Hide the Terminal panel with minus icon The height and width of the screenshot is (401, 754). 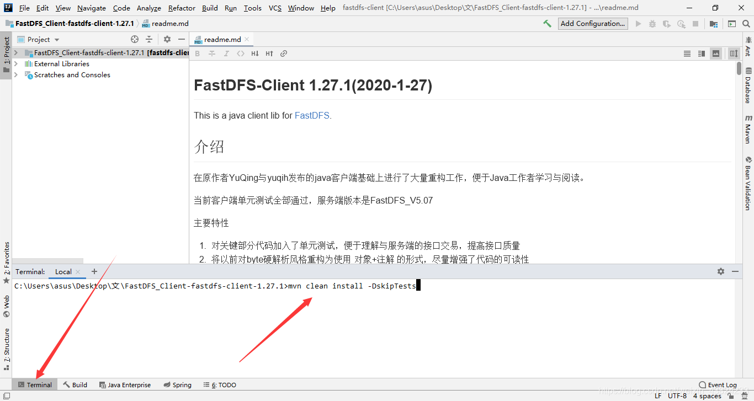(735, 271)
